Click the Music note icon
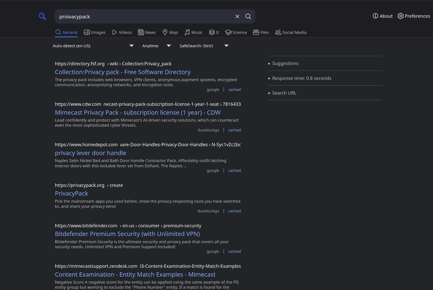The height and width of the screenshot is (290, 433). pos(187,32)
